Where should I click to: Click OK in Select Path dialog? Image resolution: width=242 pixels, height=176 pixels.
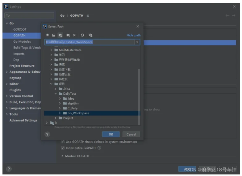[111, 134]
